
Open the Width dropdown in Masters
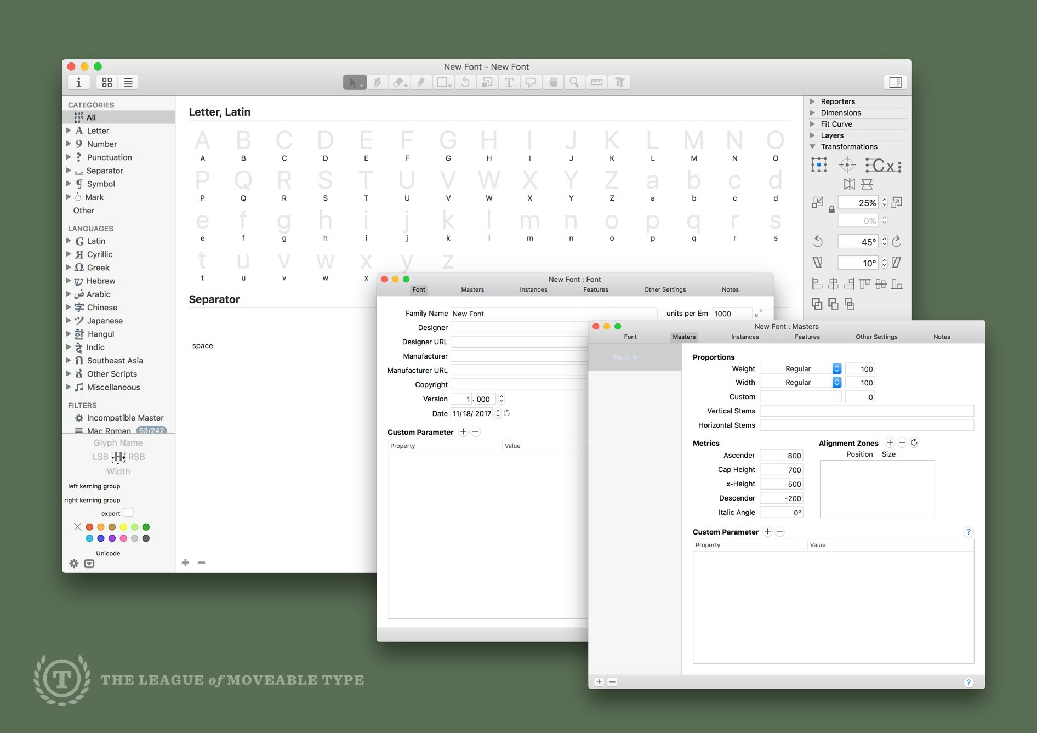coord(801,382)
